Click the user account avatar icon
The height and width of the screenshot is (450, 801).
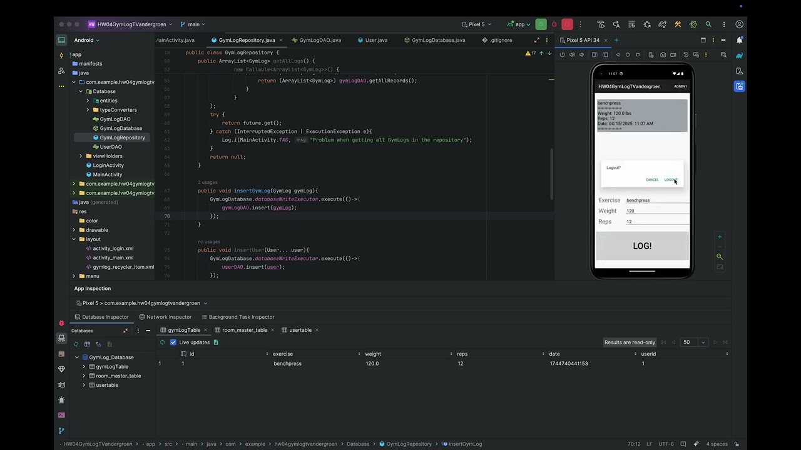[x=739, y=24]
